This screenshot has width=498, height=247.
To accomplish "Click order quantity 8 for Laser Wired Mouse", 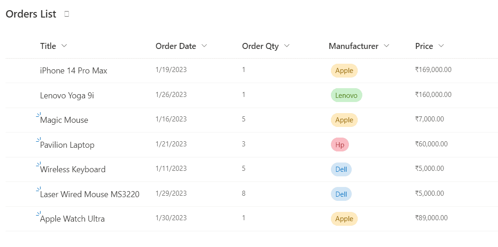I will pyautogui.click(x=244, y=193).
